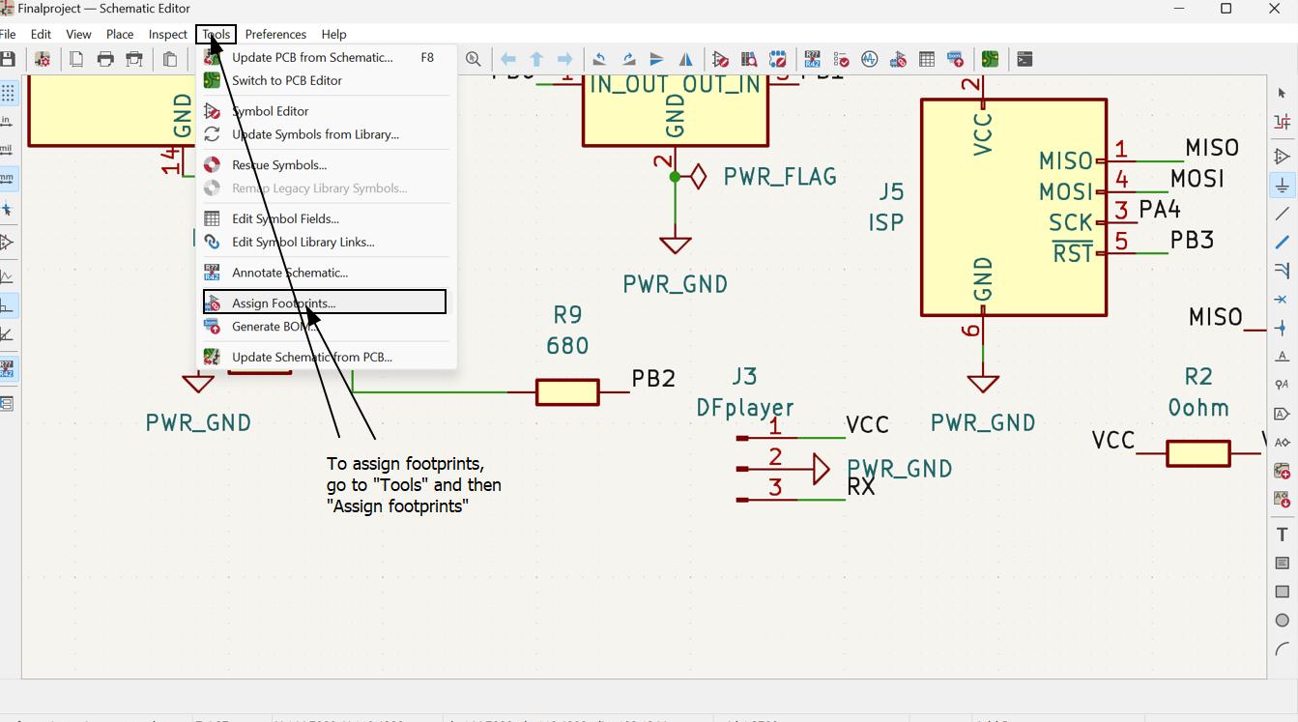Click the Mirror Horizontally icon
The image size is (1298, 722).
[x=685, y=59]
